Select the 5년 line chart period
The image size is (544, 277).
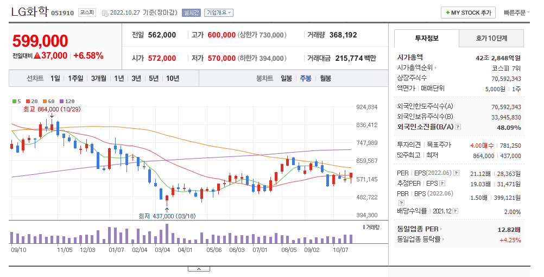[154, 78]
